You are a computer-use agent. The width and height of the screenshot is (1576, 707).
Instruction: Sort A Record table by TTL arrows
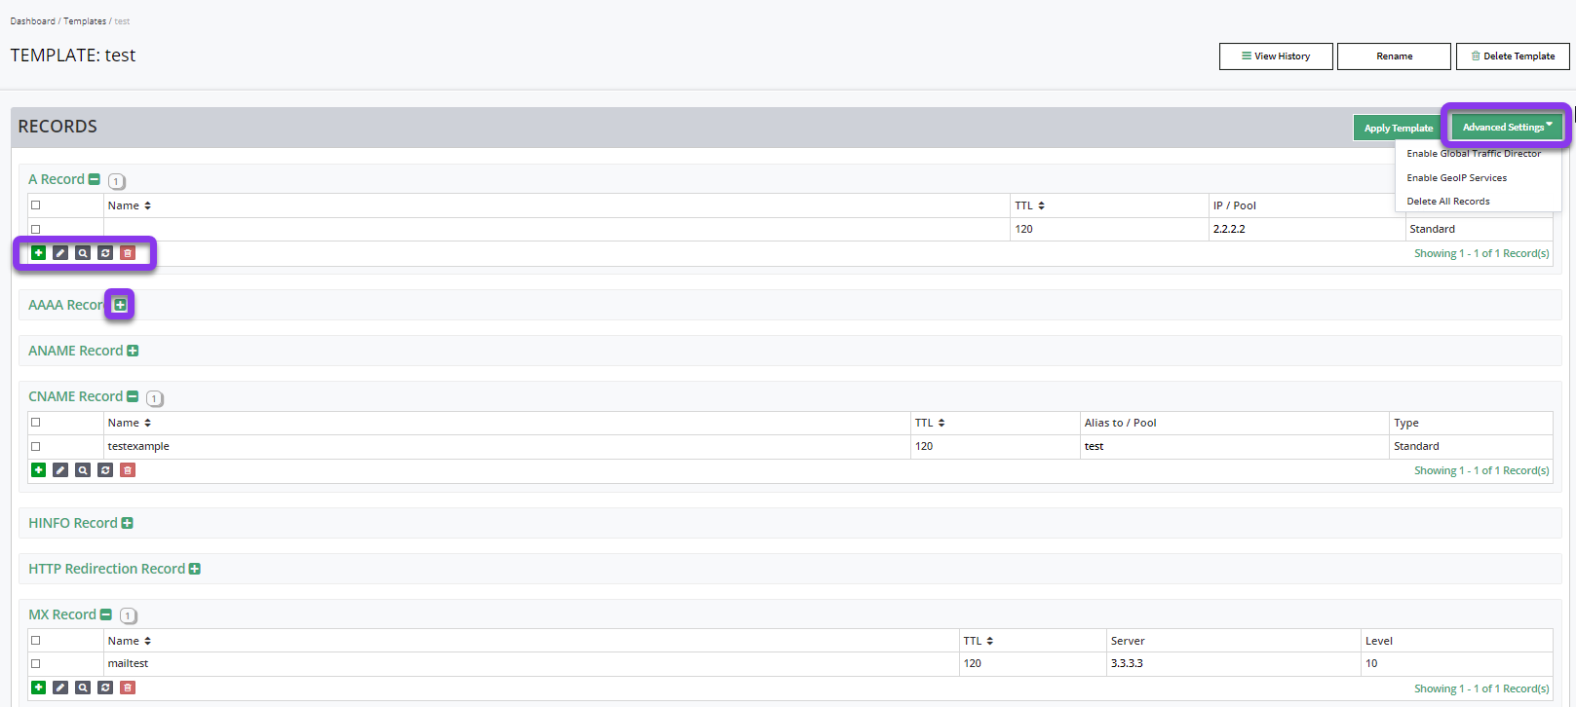coord(1041,205)
